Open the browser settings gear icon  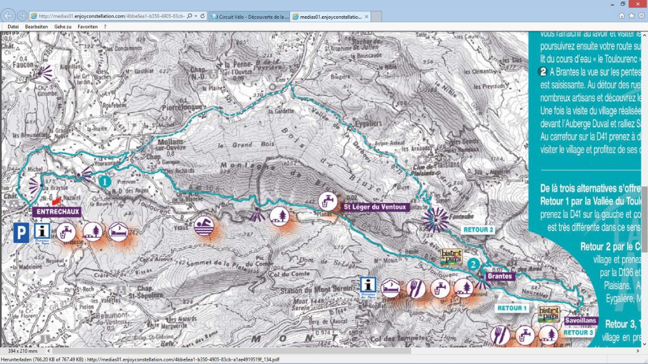click(x=641, y=16)
